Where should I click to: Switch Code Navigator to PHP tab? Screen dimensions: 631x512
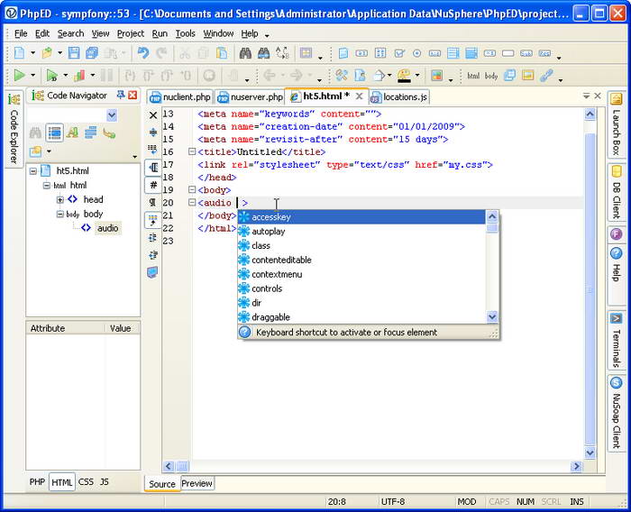37,482
